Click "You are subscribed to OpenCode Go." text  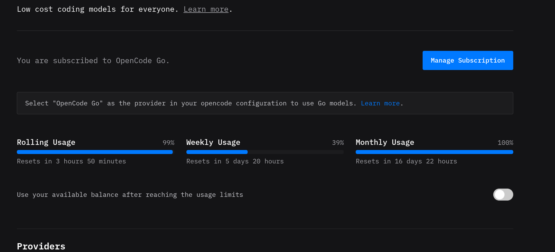coord(93,61)
